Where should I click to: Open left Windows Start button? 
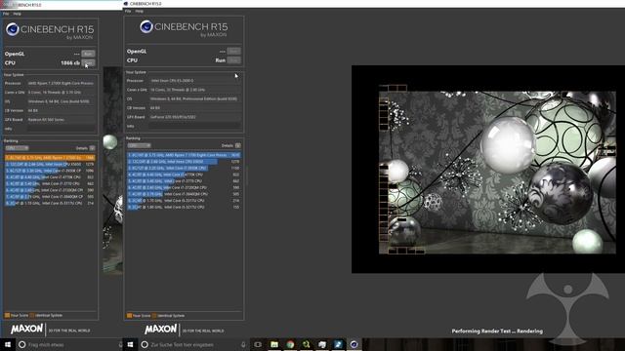click(x=8, y=344)
